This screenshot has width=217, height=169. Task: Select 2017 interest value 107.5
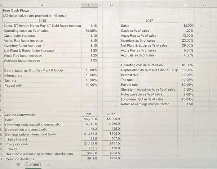coord(116,138)
